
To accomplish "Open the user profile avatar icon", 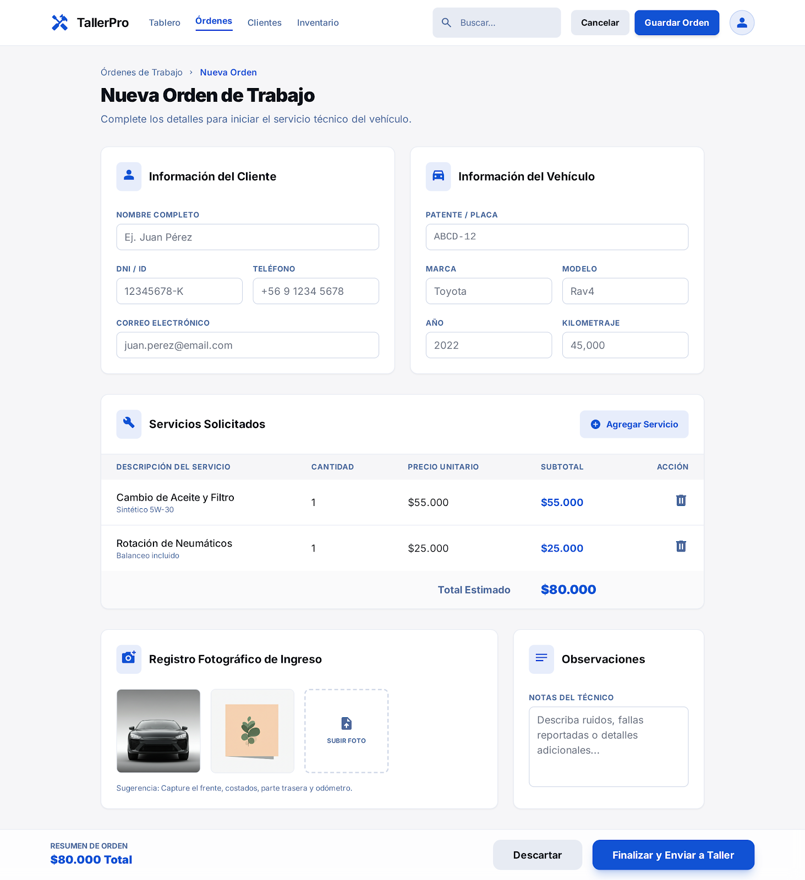I will point(741,23).
